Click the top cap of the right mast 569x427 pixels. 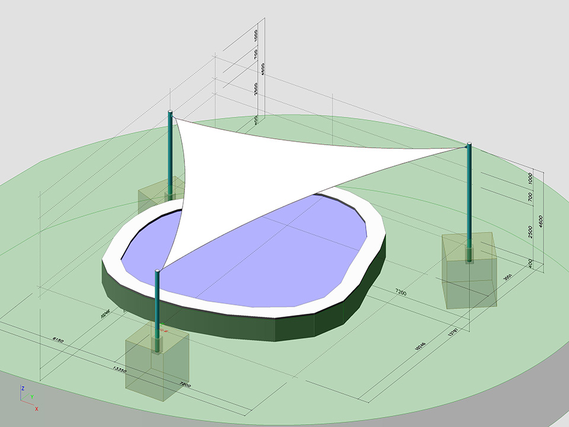click(469, 144)
